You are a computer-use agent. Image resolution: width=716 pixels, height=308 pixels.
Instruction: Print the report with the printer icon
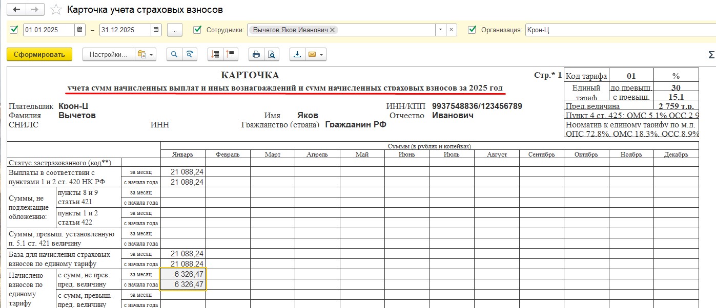tap(256, 55)
